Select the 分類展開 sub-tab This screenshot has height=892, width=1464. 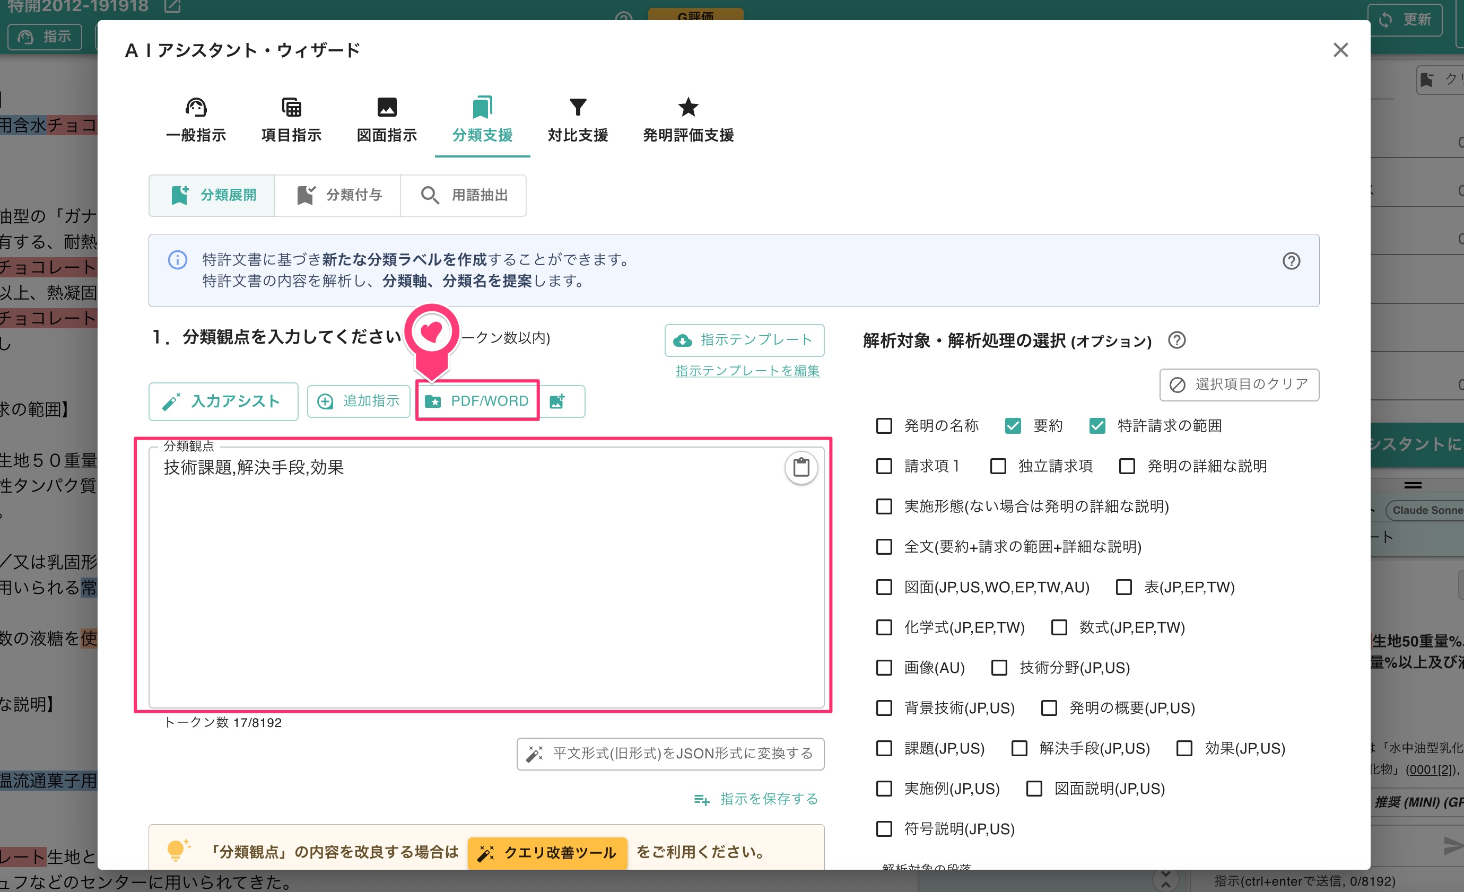click(212, 195)
